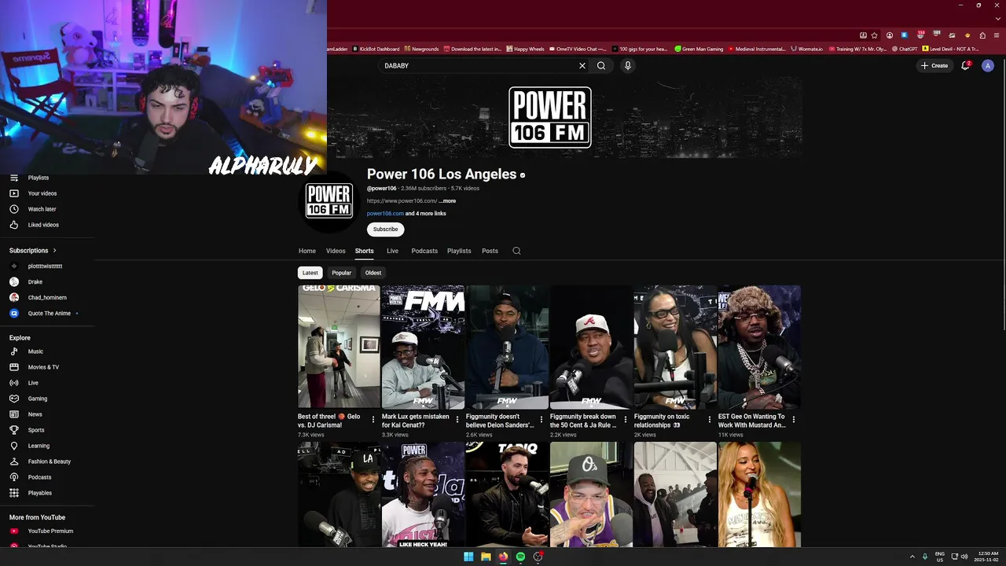Open the ChatGPT bookmark
1006x566 pixels.
pos(905,49)
